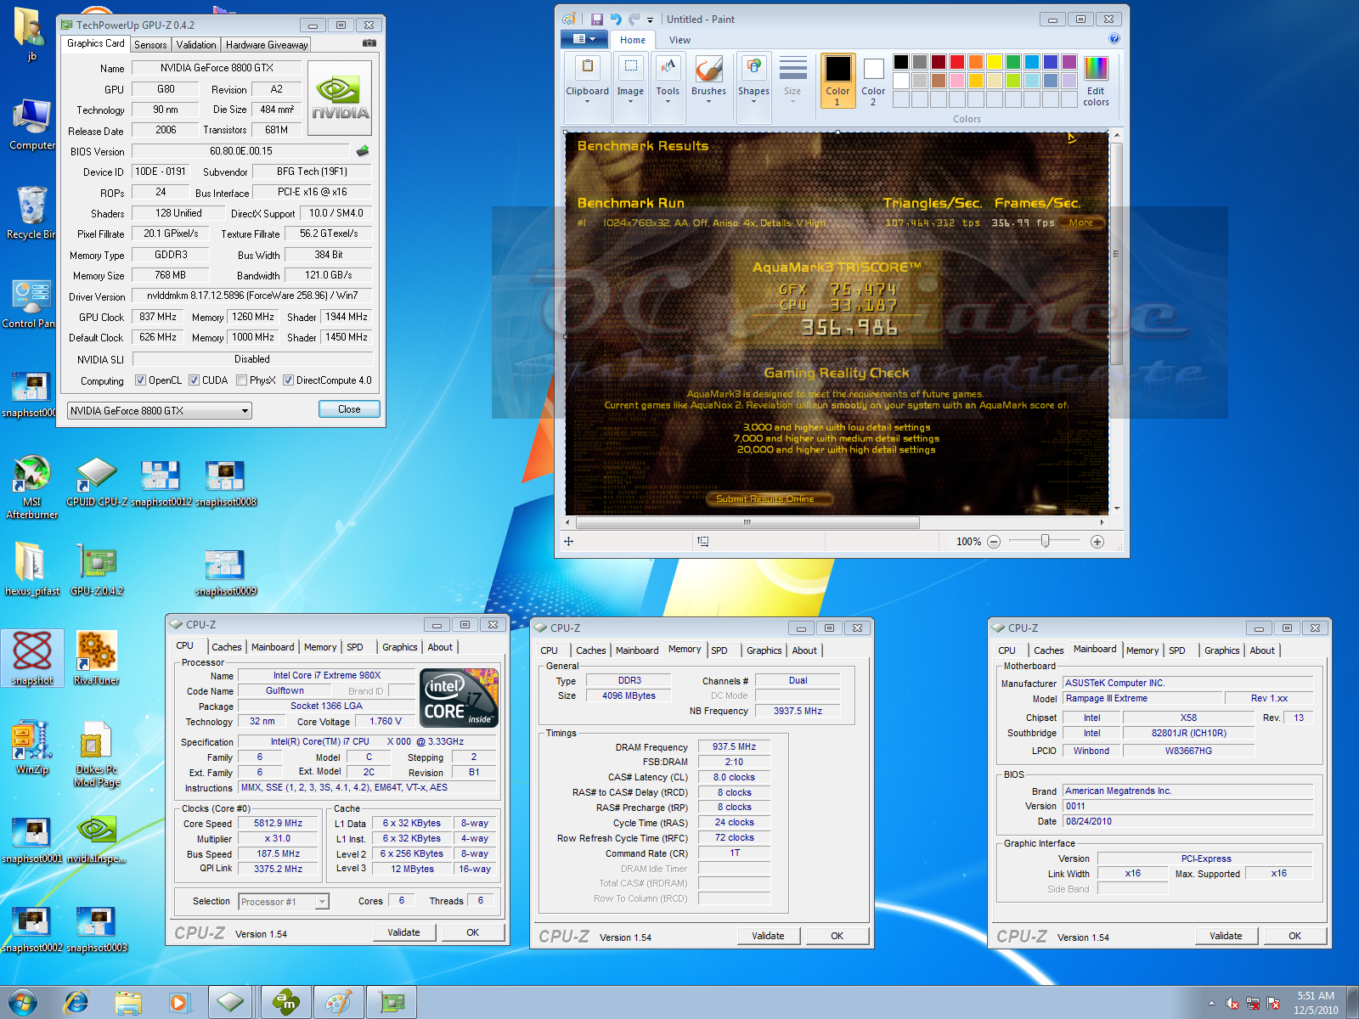Switch to the View ribbon tab in Paint

[x=679, y=40]
